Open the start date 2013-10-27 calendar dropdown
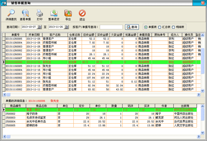 (x=39, y=27)
